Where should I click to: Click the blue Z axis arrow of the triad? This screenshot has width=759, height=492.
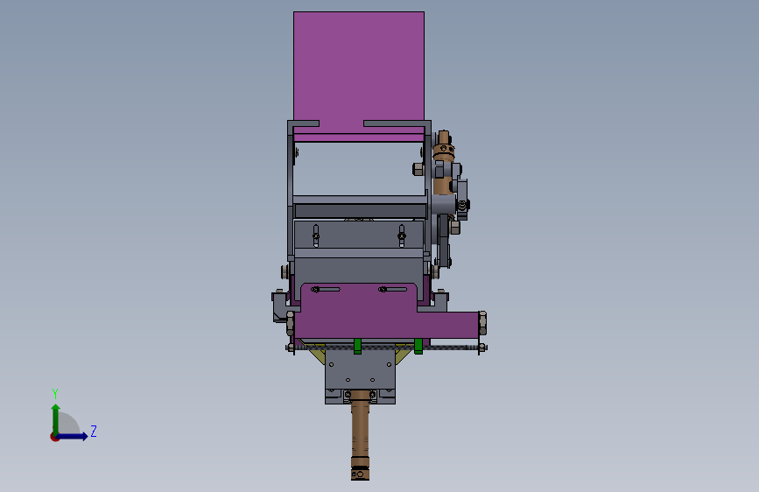point(73,436)
